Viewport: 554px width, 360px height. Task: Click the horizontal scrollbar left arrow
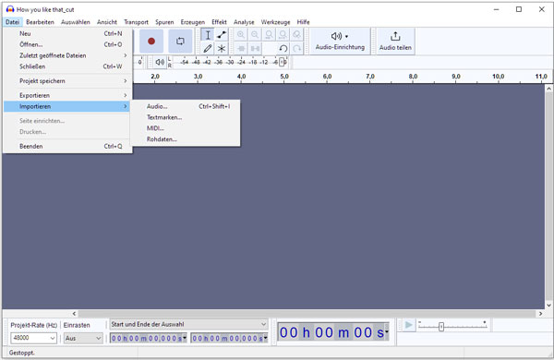click(74, 313)
